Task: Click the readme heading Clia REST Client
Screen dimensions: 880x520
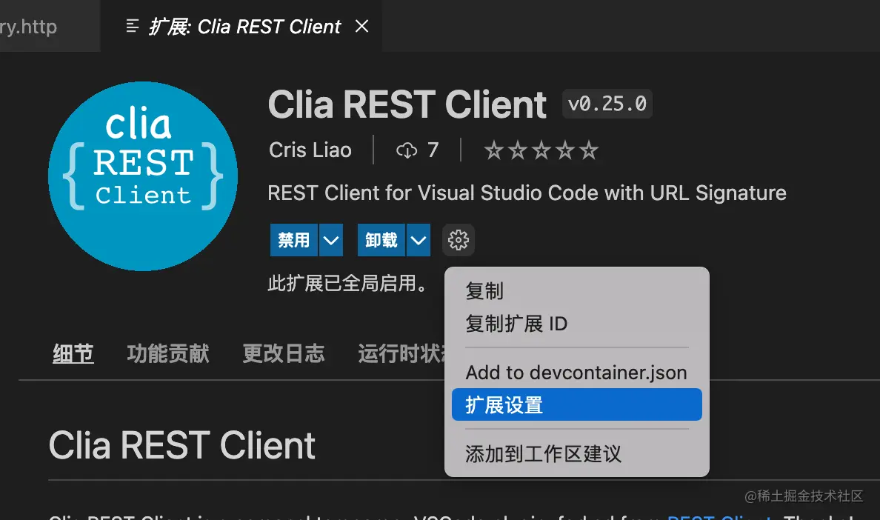Action: click(x=181, y=445)
